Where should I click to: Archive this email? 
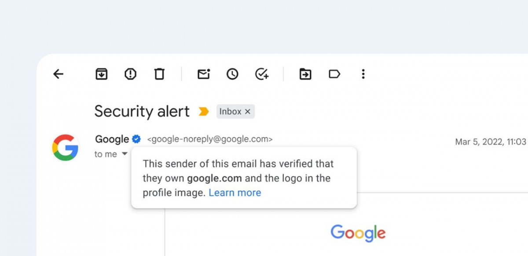pyautogui.click(x=102, y=74)
